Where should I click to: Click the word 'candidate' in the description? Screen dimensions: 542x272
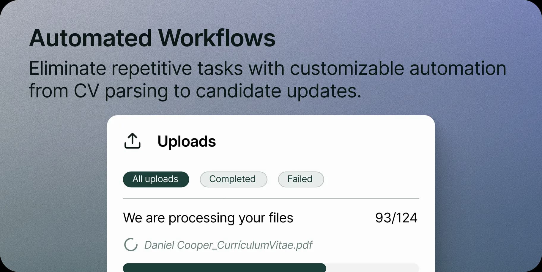pos(238,91)
